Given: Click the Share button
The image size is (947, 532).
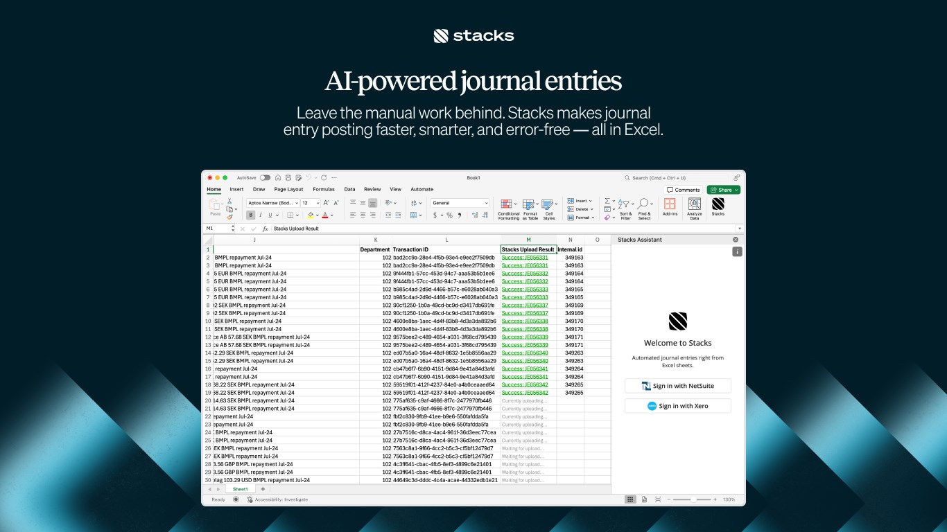Looking at the screenshot, I should (724, 190).
